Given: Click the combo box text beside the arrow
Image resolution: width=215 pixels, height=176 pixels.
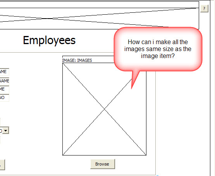Looking at the screenshot, I should [x=1, y=130].
